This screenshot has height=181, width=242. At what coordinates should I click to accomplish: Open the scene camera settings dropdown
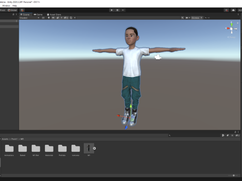pos(188,18)
